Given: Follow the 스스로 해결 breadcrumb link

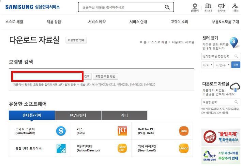Looking at the screenshot, I should 159,42.
